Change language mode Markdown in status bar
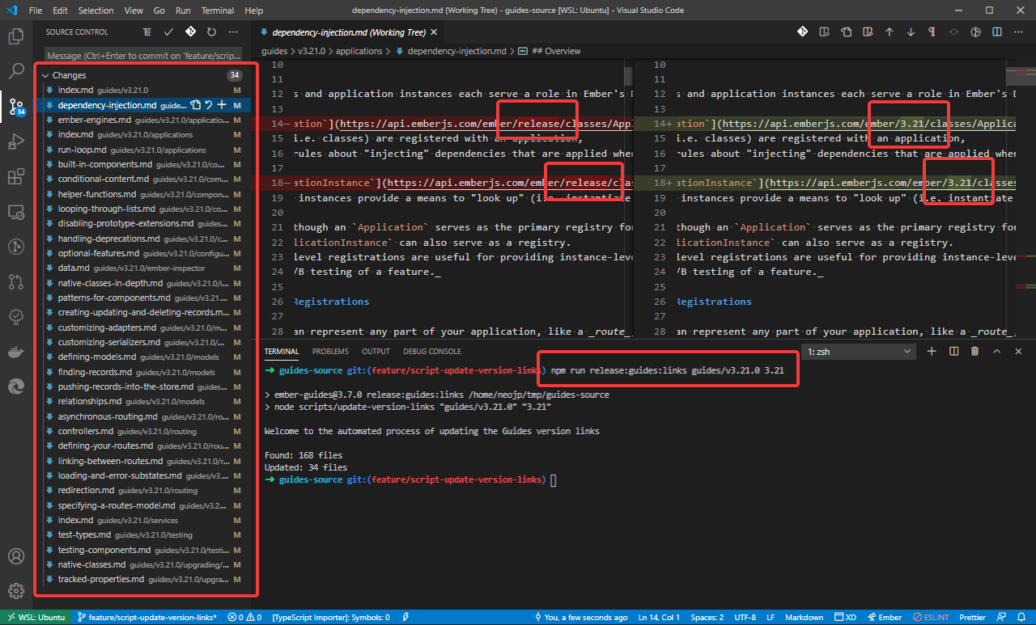Screen dimensions: 1036x625 pos(805,617)
